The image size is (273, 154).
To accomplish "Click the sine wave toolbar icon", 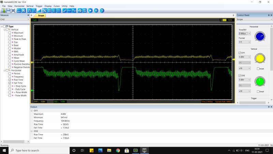I will point(74,11).
